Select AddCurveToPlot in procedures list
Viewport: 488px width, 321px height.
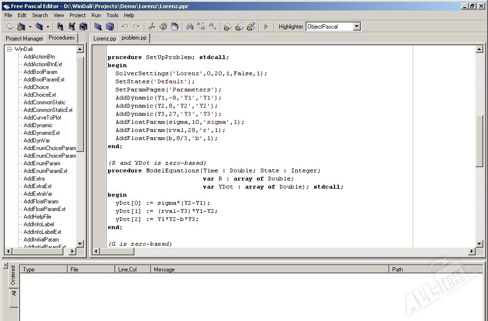42,118
